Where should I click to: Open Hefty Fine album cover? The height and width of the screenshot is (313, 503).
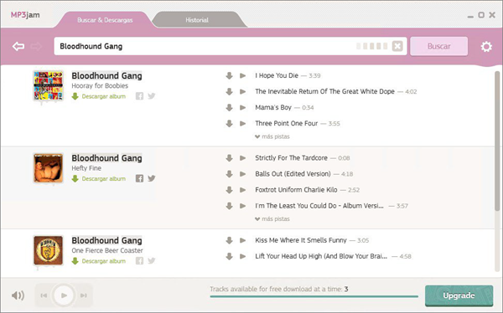[48, 168]
